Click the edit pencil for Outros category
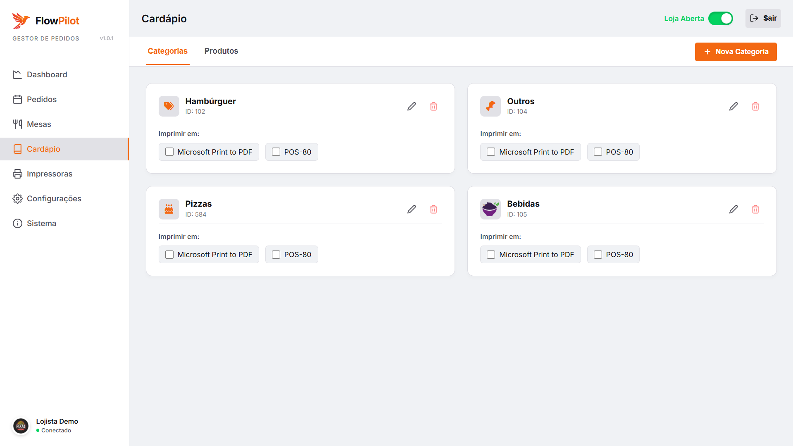Screen dimensions: 793x446 [733, 107]
